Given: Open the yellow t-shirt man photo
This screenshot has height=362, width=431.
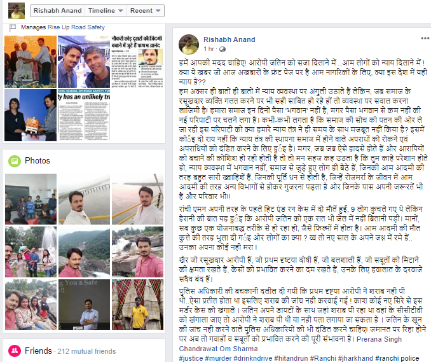Looking at the screenshot, I should click(x=137, y=305).
